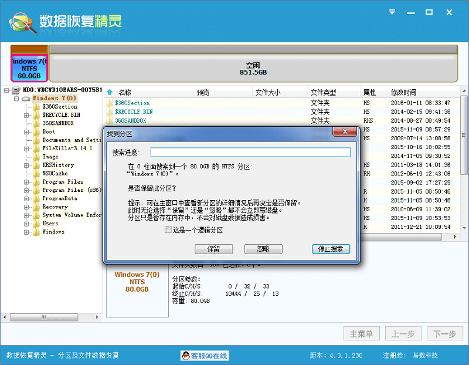Click the tree panel horizontal scrollbar thumb

click(x=44, y=317)
